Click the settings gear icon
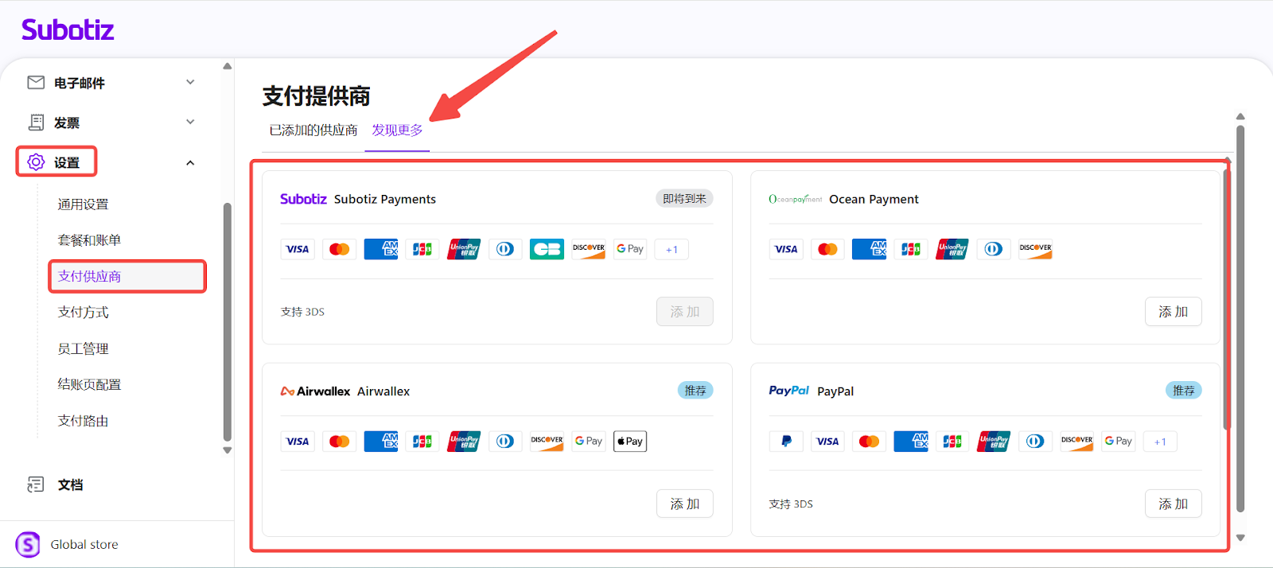Viewport: 1273px width, 568px height. click(36, 162)
